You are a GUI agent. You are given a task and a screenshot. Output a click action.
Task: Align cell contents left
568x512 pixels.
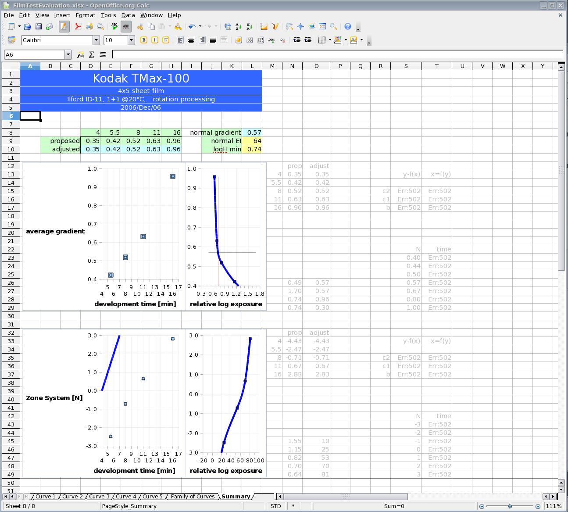coord(180,40)
